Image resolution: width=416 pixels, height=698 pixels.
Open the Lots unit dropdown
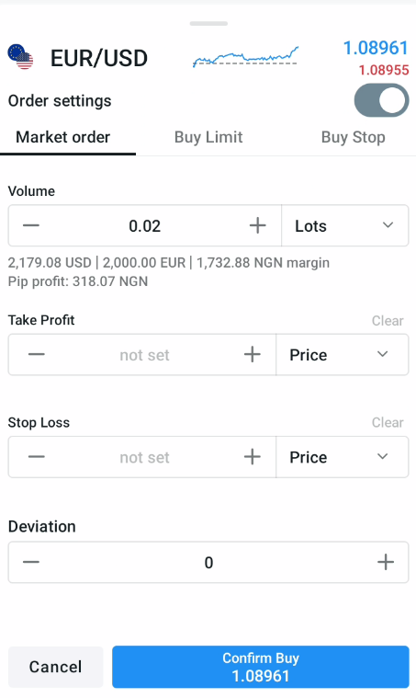tap(345, 225)
